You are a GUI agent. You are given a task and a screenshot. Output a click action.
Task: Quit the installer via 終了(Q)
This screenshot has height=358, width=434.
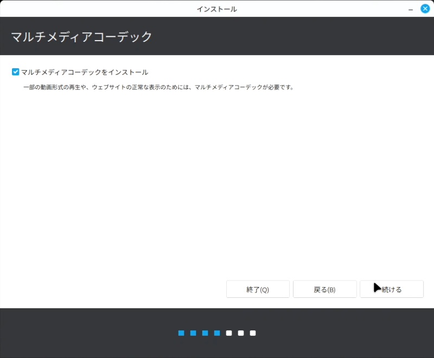(x=258, y=289)
